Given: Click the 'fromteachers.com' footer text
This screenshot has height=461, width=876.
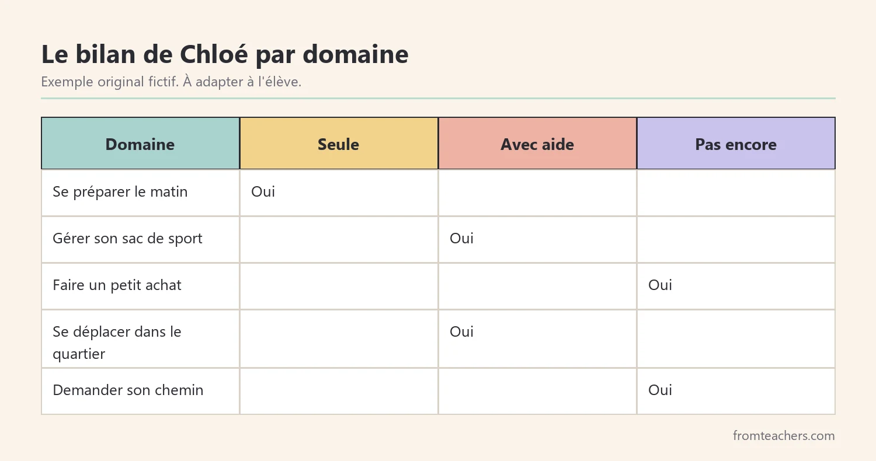Looking at the screenshot, I should tap(784, 435).
